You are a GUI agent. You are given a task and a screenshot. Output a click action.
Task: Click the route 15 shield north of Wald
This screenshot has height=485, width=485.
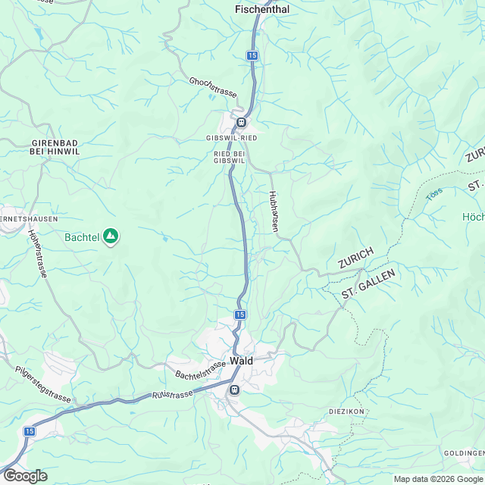[240, 315]
